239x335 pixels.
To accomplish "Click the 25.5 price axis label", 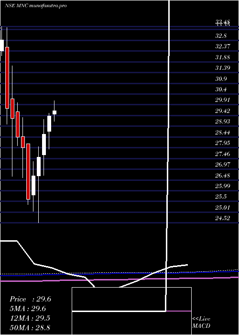I will coord(221,197).
